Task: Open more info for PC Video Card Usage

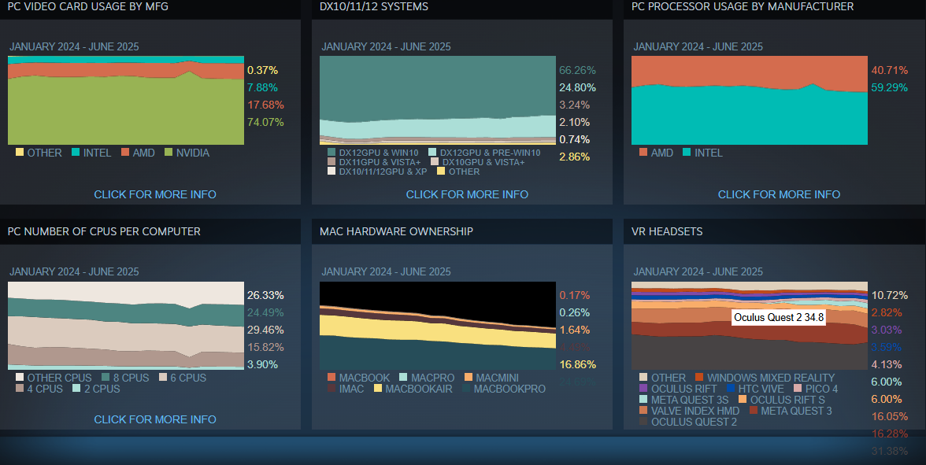Action: click(155, 194)
